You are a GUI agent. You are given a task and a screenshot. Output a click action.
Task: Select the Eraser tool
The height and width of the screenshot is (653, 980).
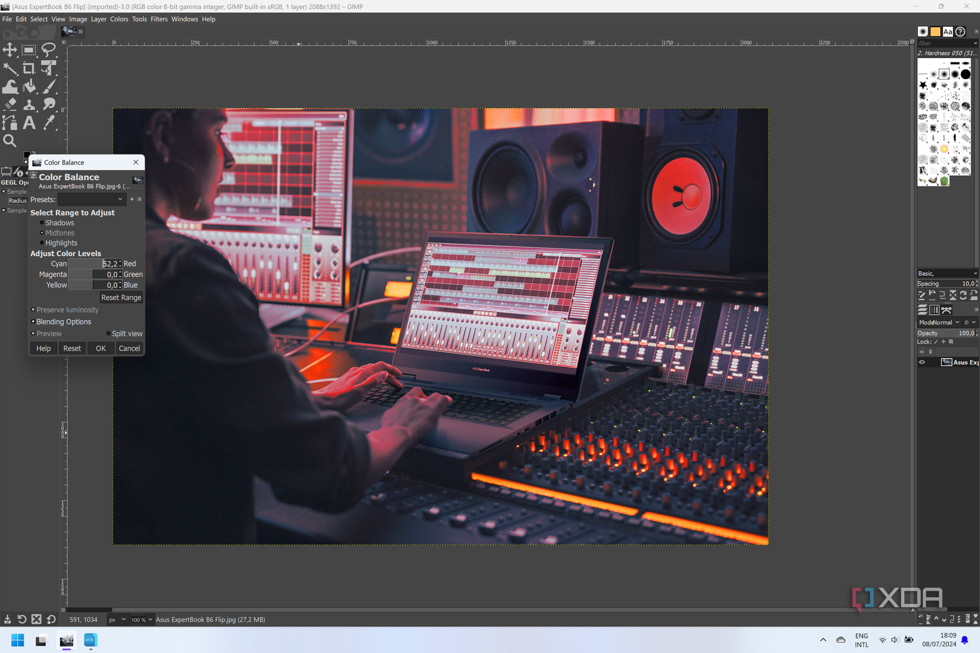[x=10, y=104]
